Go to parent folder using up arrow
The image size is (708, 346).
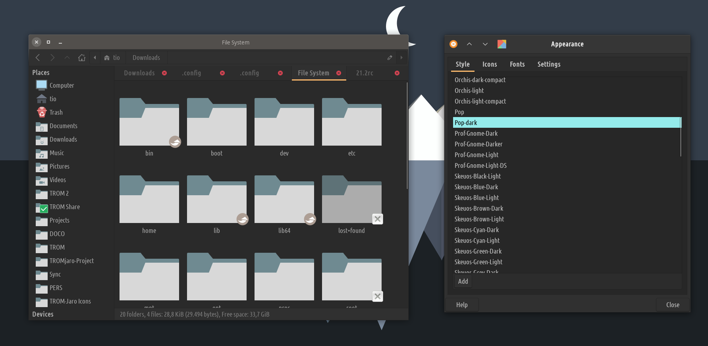coord(67,58)
